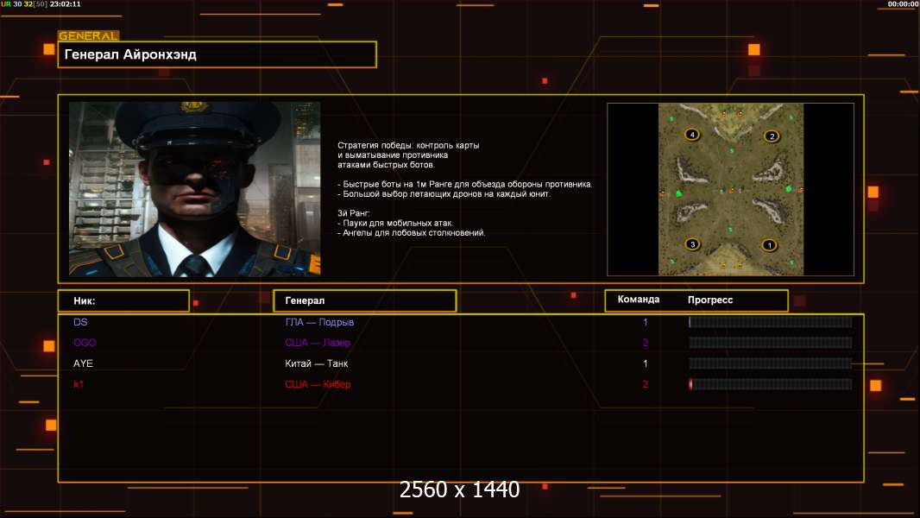Select player DS in the list
This screenshot has height=518, width=920.
coord(80,322)
